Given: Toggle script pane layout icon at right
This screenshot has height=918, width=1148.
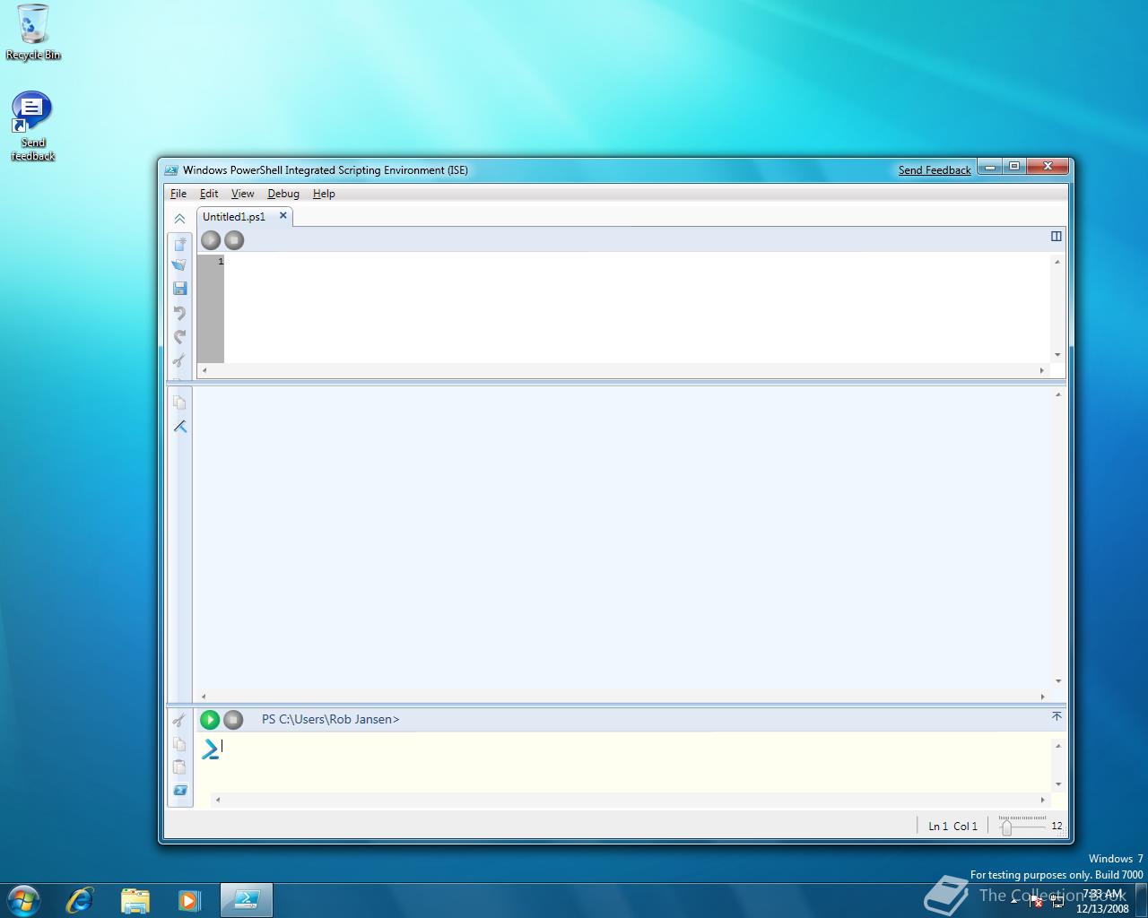Looking at the screenshot, I should 1057,237.
